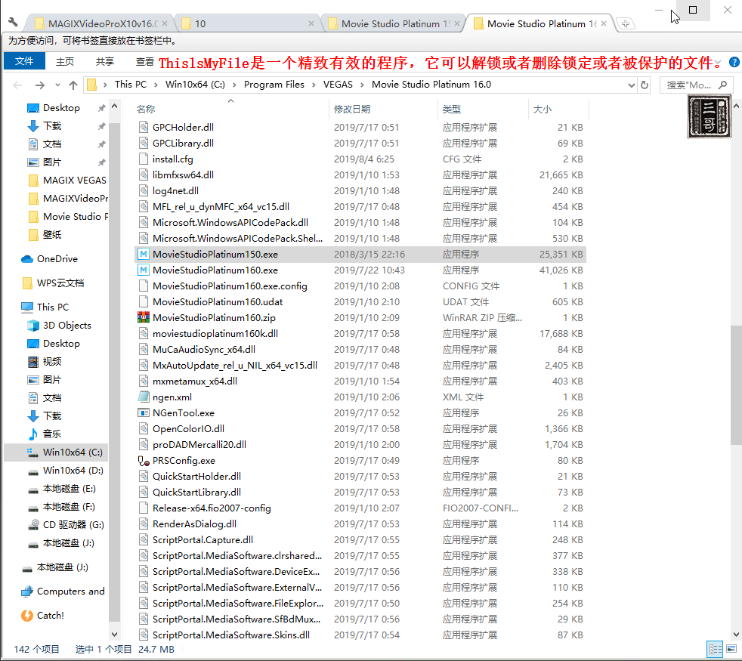Image resolution: width=742 pixels, height=661 pixels.
Task: Open a new tab with plus button
Action: pyautogui.click(x=626, y=23)
